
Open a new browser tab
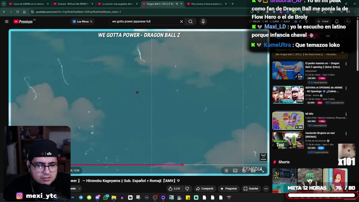(x=233, y=4)
